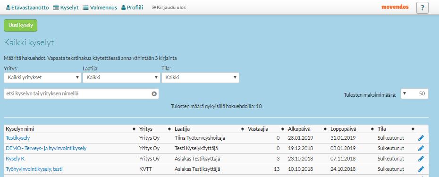Open the Tila dropdown
The height and width of the screenshot is (177, 439).
coord(200,77)
